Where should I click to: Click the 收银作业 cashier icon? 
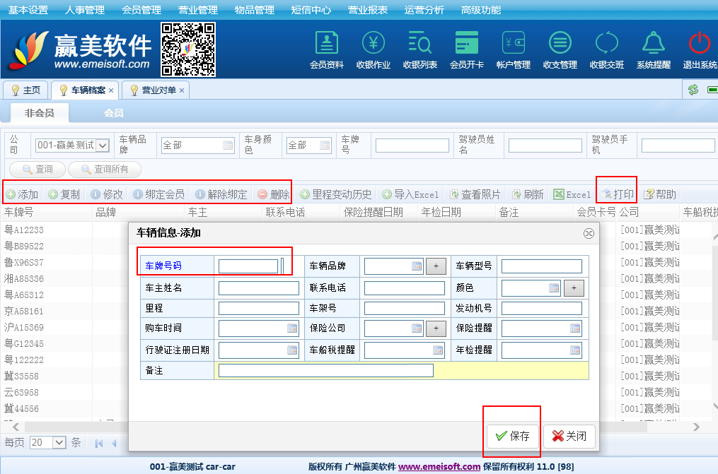(373, 44)
